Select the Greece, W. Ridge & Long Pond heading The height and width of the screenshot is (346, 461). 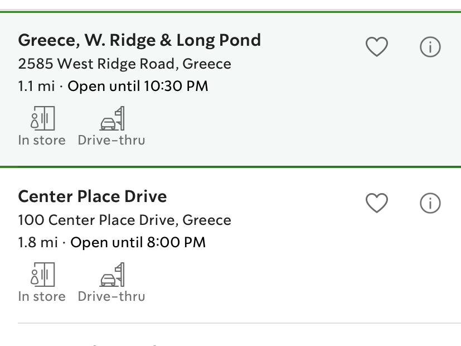click(x=139, y=40)
